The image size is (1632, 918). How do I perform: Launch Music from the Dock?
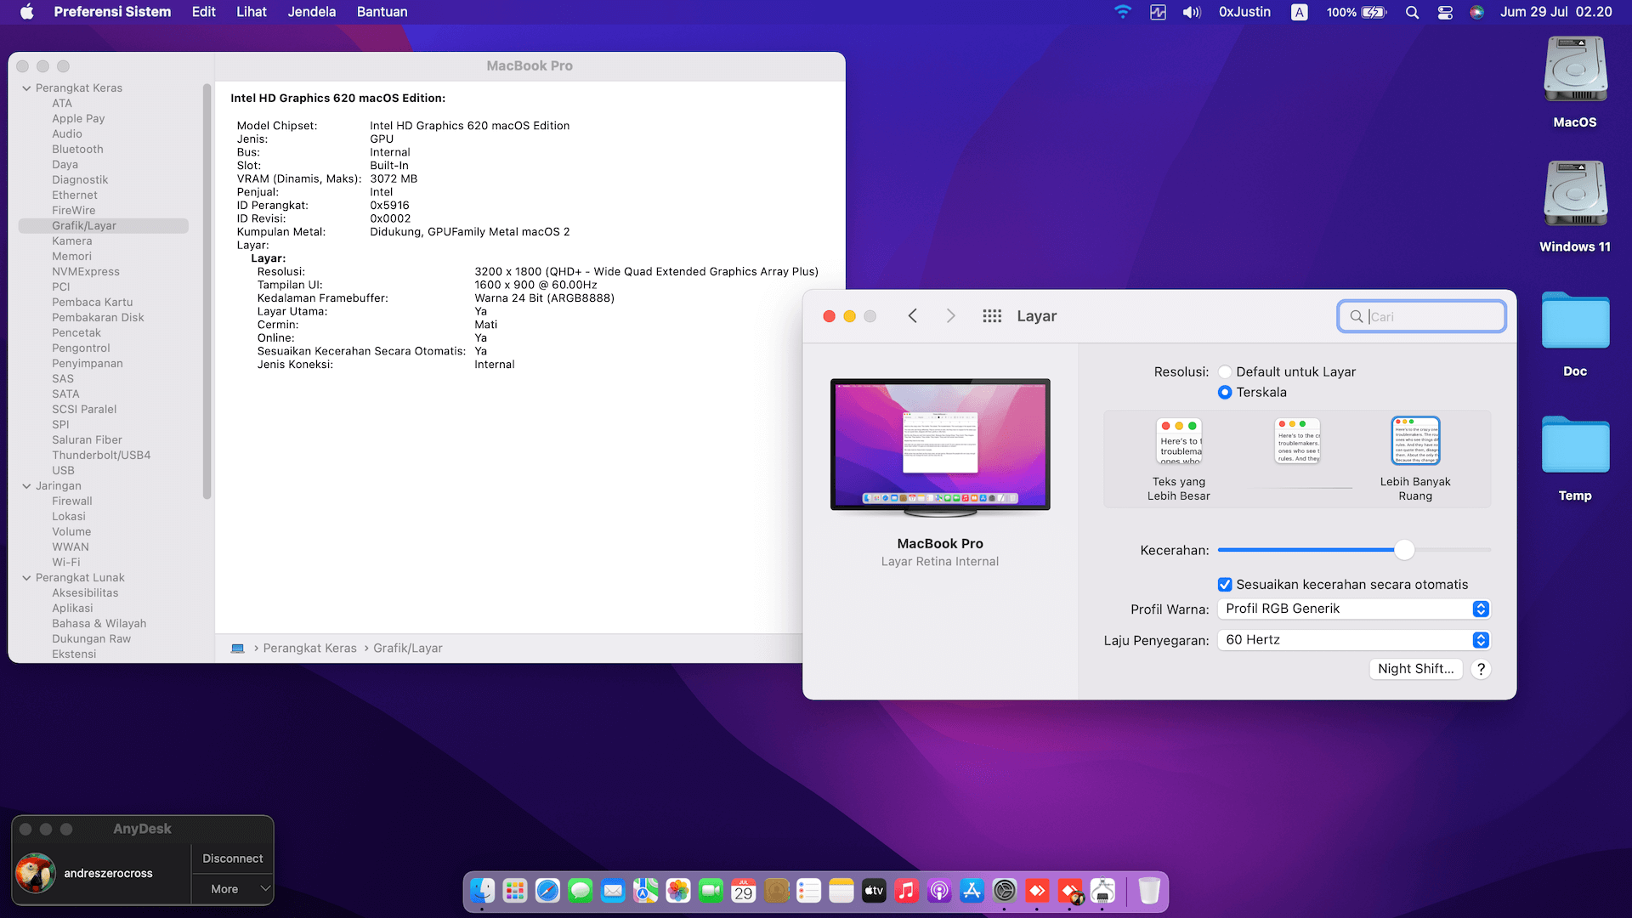(907, 891)
